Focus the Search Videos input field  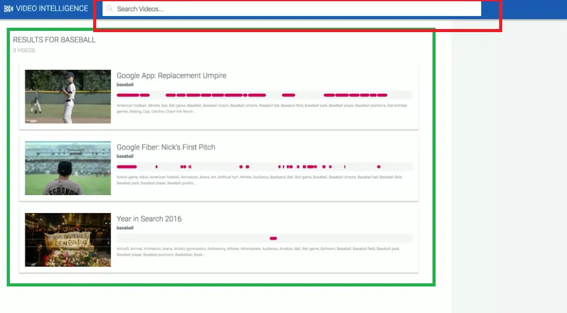(291, 9)
